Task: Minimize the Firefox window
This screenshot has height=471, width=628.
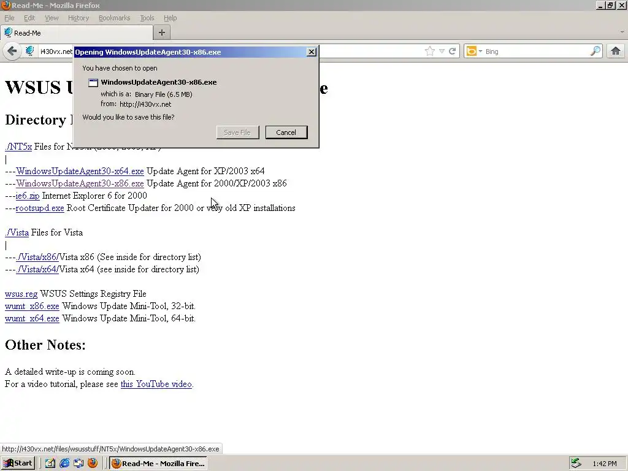Action: (x=600, y=5)
